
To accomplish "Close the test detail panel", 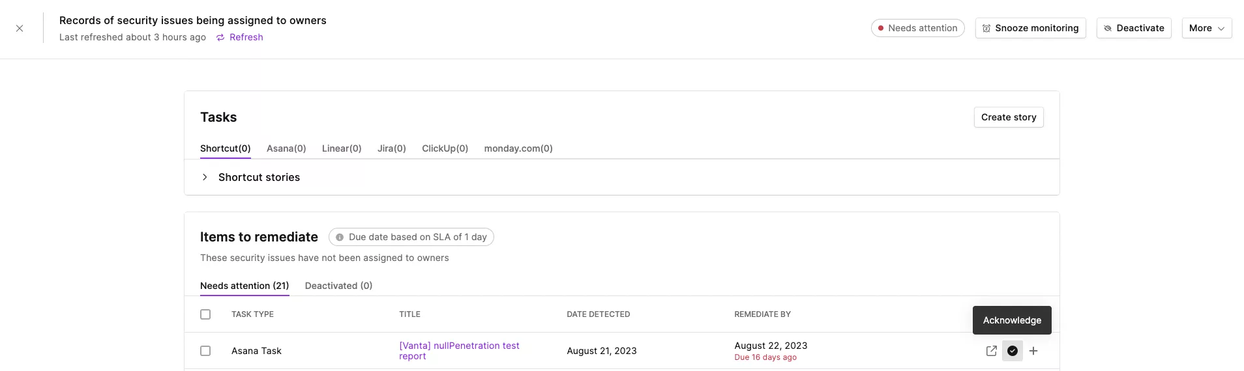I will (x=20, y=29).
